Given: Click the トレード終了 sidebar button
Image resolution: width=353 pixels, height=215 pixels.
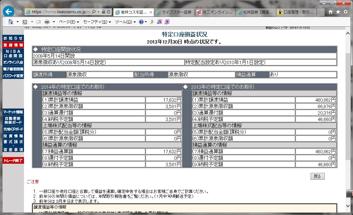Looking at the screenshot, I should pyautogui.click(x=13, y=161).
